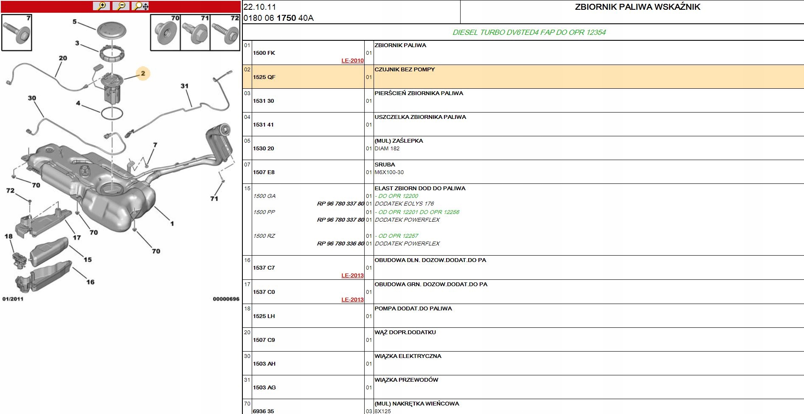Open the LE-2010 link for part 1500 FK
Viewport: 804px width, 414px height.
tap(352, 61)
